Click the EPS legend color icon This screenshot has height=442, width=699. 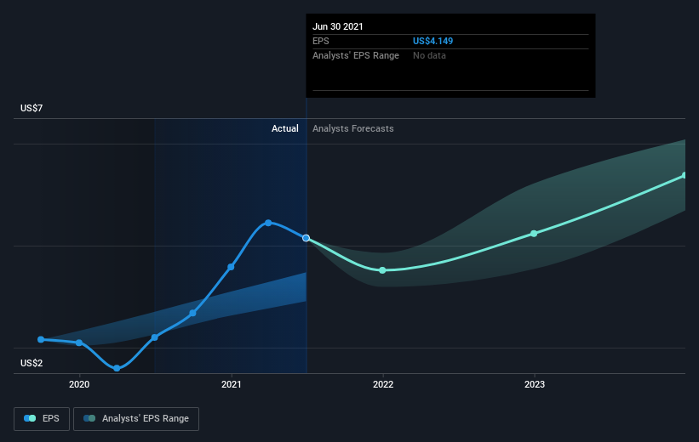(x=30, y=418)
